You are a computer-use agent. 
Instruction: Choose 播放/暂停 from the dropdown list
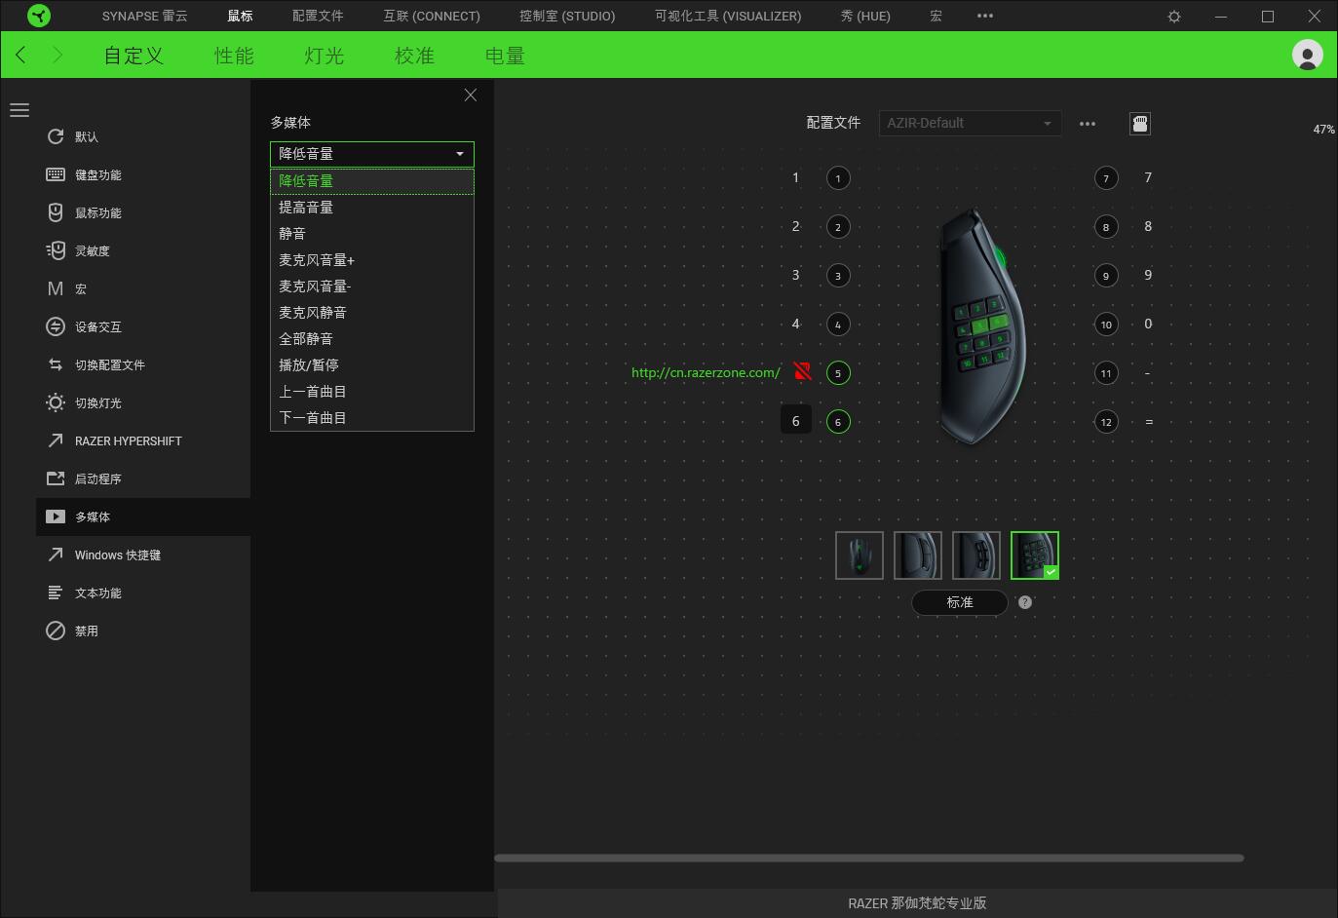(309, 365)
